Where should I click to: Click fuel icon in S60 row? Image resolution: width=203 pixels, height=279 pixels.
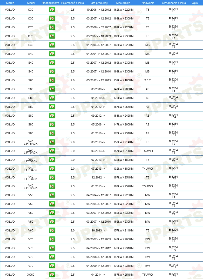(52, 80)
